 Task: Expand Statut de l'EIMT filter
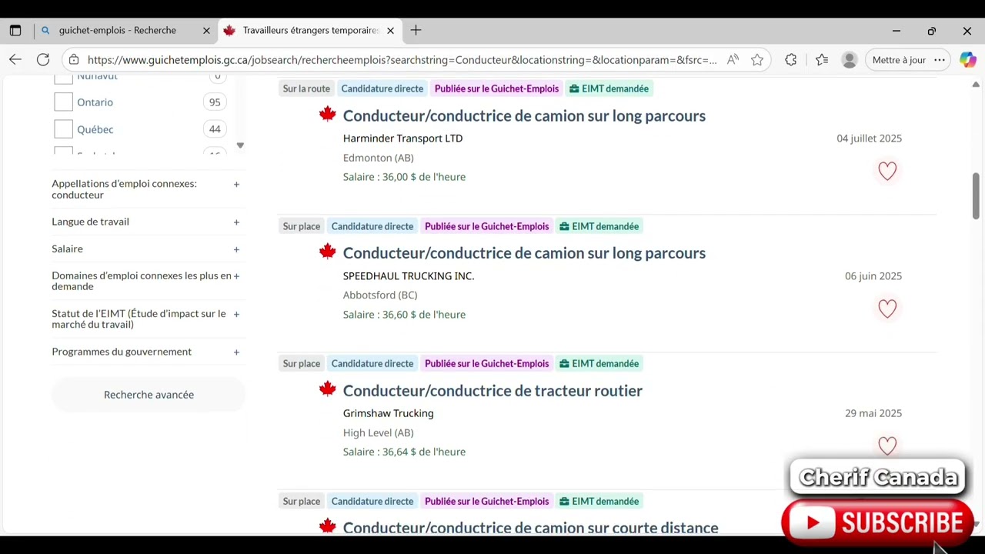pos(145,319)
